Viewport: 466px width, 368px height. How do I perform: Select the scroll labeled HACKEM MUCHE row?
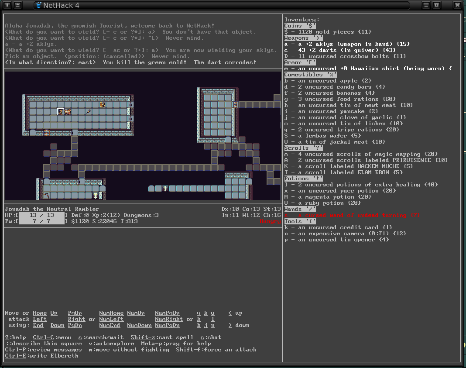tap(349, 166)
